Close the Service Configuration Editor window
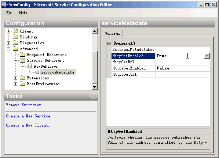 [214, 5]
